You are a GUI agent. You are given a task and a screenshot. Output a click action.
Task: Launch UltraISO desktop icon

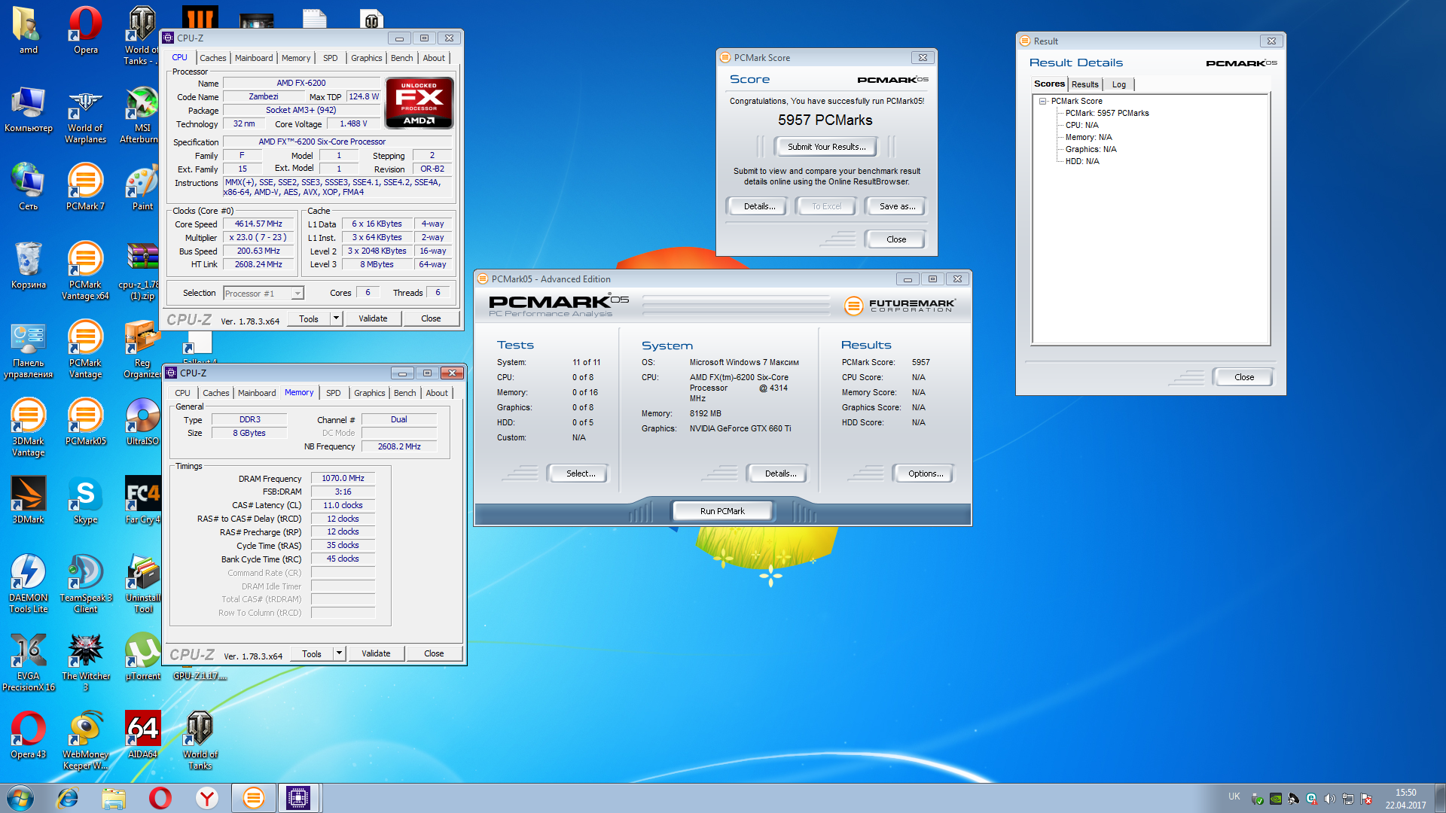(142, 422)
